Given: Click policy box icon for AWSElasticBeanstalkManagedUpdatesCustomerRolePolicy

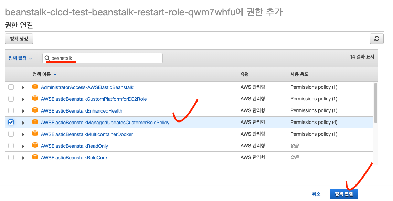Looking at the screenshot, I should (35, 122).
